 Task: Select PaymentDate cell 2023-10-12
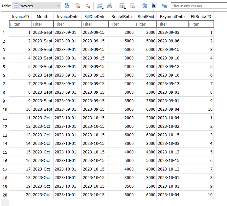[x=172, y=152]
